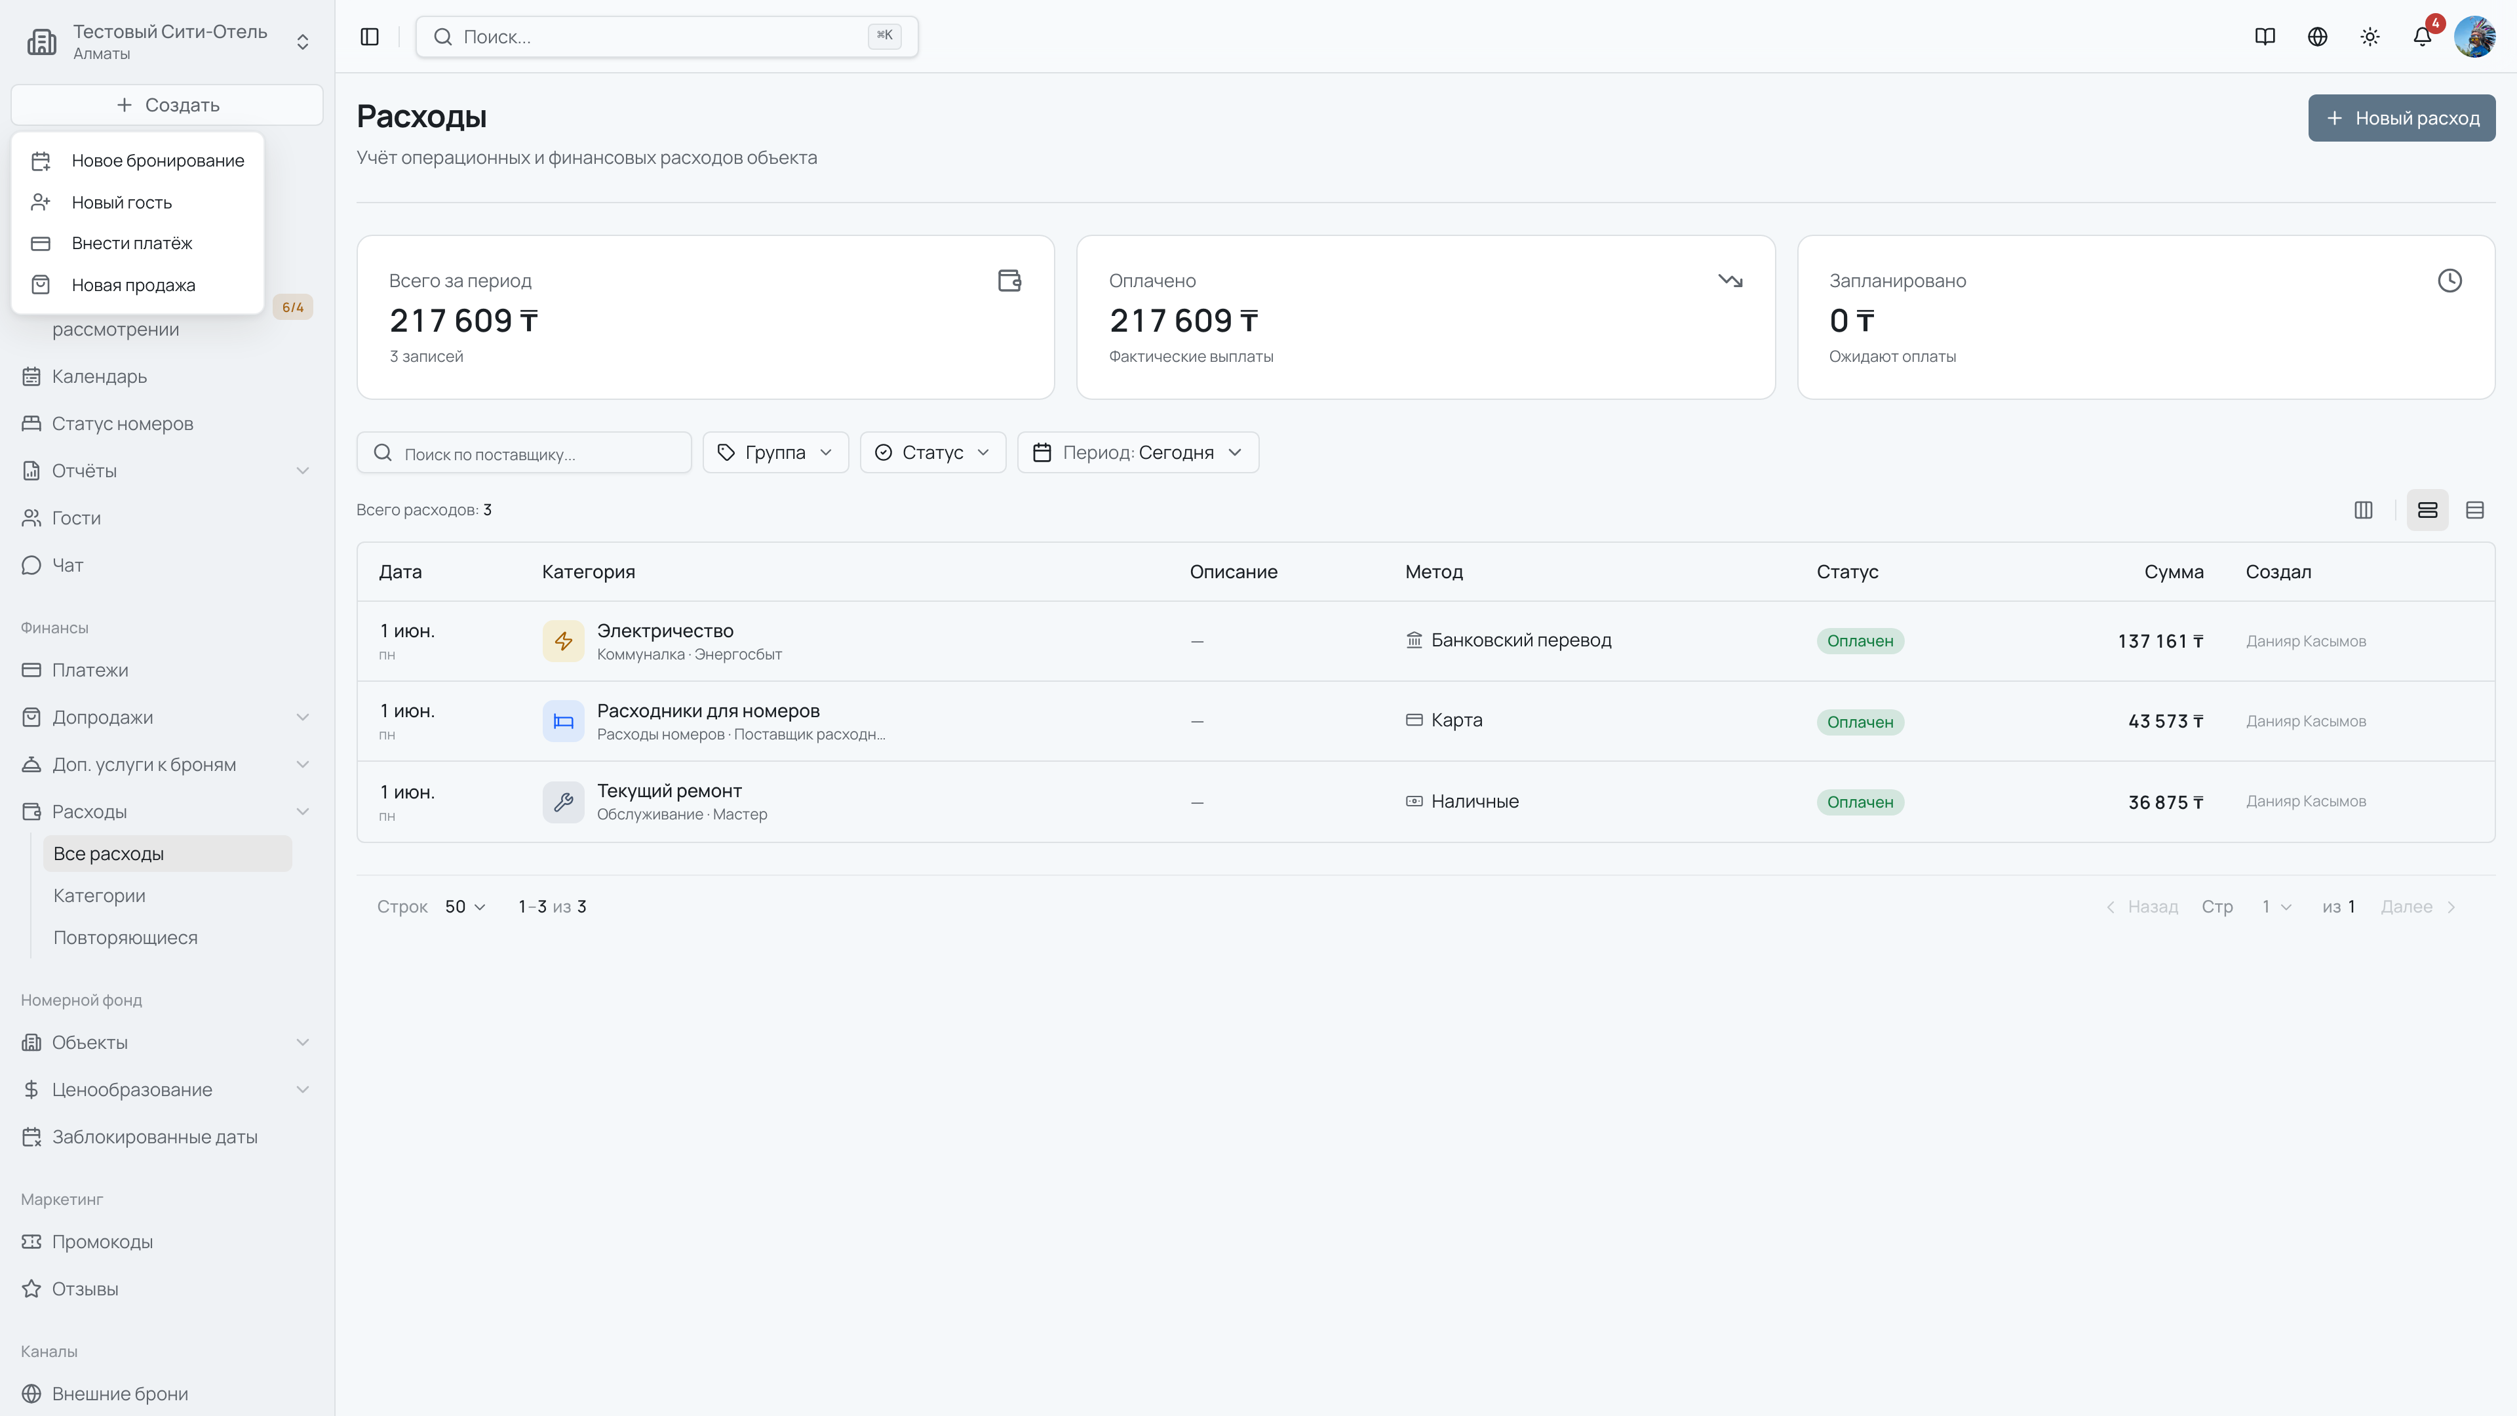Toggle the sidebar collapse icon
This screenshot has height=1416, width=2517.
pyautogui.click(x=369, y=37)
